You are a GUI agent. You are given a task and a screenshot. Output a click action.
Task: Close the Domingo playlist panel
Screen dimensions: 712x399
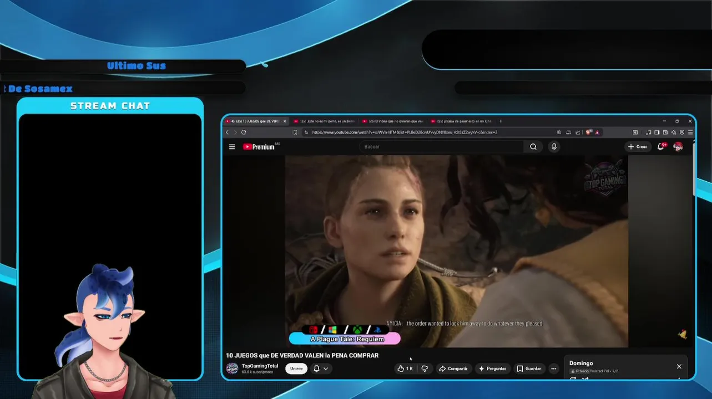[679, 367]
